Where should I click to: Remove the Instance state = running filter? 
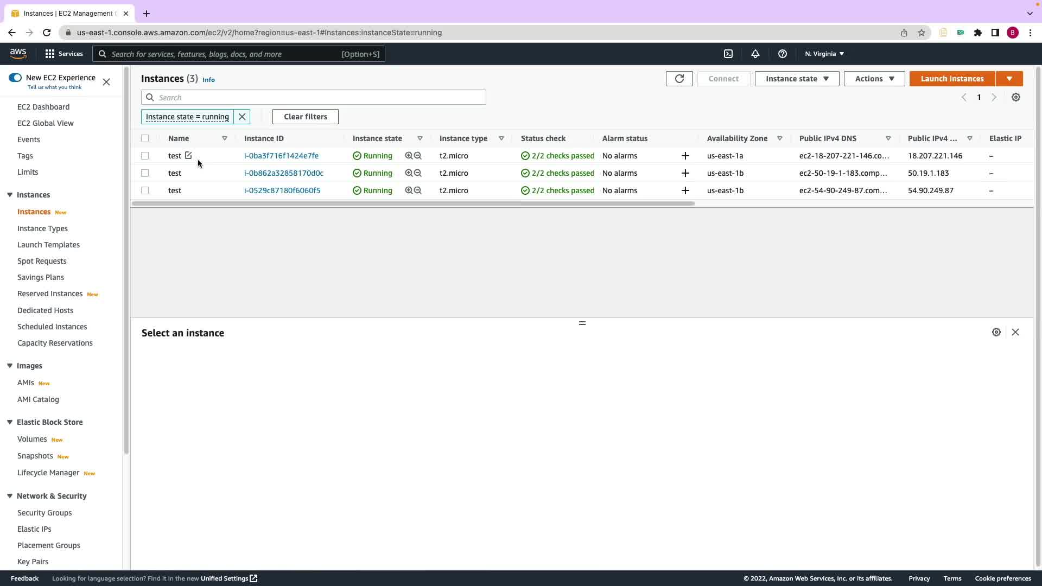tap(242, 117)
